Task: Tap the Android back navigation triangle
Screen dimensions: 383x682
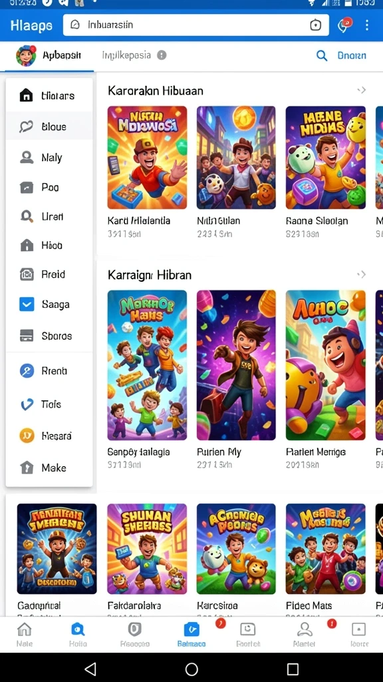Action: click(90, 669)
